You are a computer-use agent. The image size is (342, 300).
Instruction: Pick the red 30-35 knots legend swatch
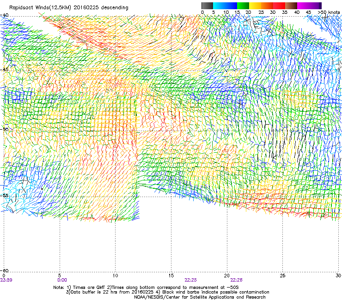click(x=279, y=6)
